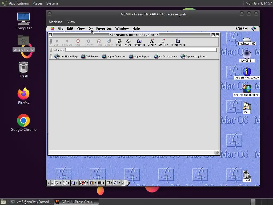Open the Apple Computer favorite link
273x205 pixels.
(x=114, y=57)
